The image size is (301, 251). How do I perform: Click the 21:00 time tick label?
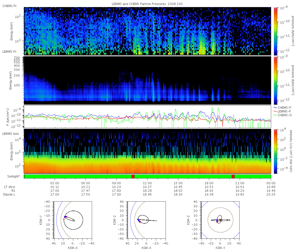pos(240,183)
